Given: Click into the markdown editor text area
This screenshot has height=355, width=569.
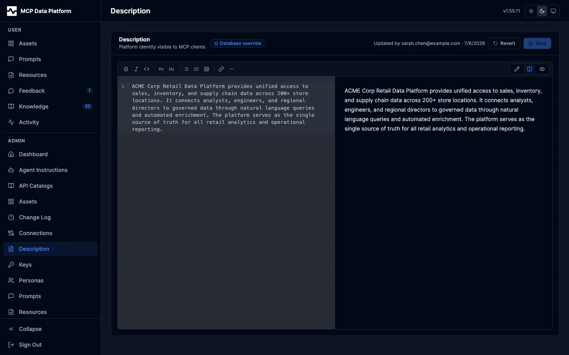Looking at the screenshot, I should (226, 203).
